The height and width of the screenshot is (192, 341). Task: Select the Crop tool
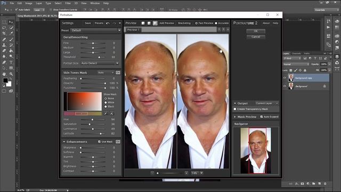tap(4, 33)
